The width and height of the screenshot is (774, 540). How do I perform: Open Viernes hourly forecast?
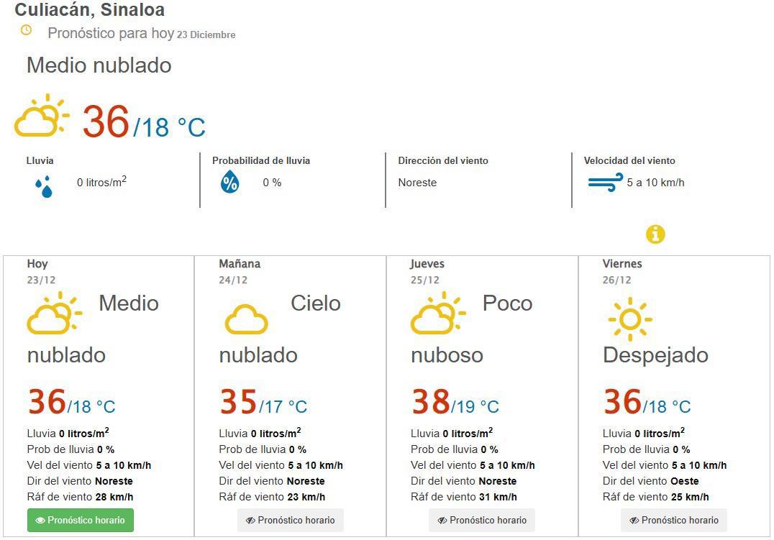[673, 520]
